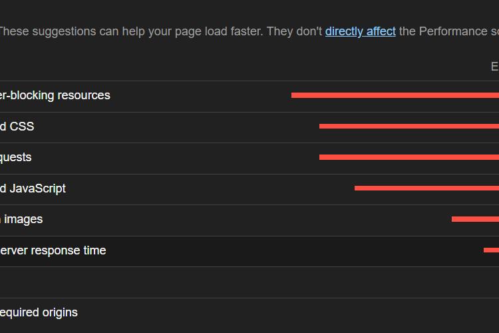Viewport: 499px width, 333px height.
Task: Click the Estimated Savings column header letter 'E'
Action: click(x=494, y=67)
